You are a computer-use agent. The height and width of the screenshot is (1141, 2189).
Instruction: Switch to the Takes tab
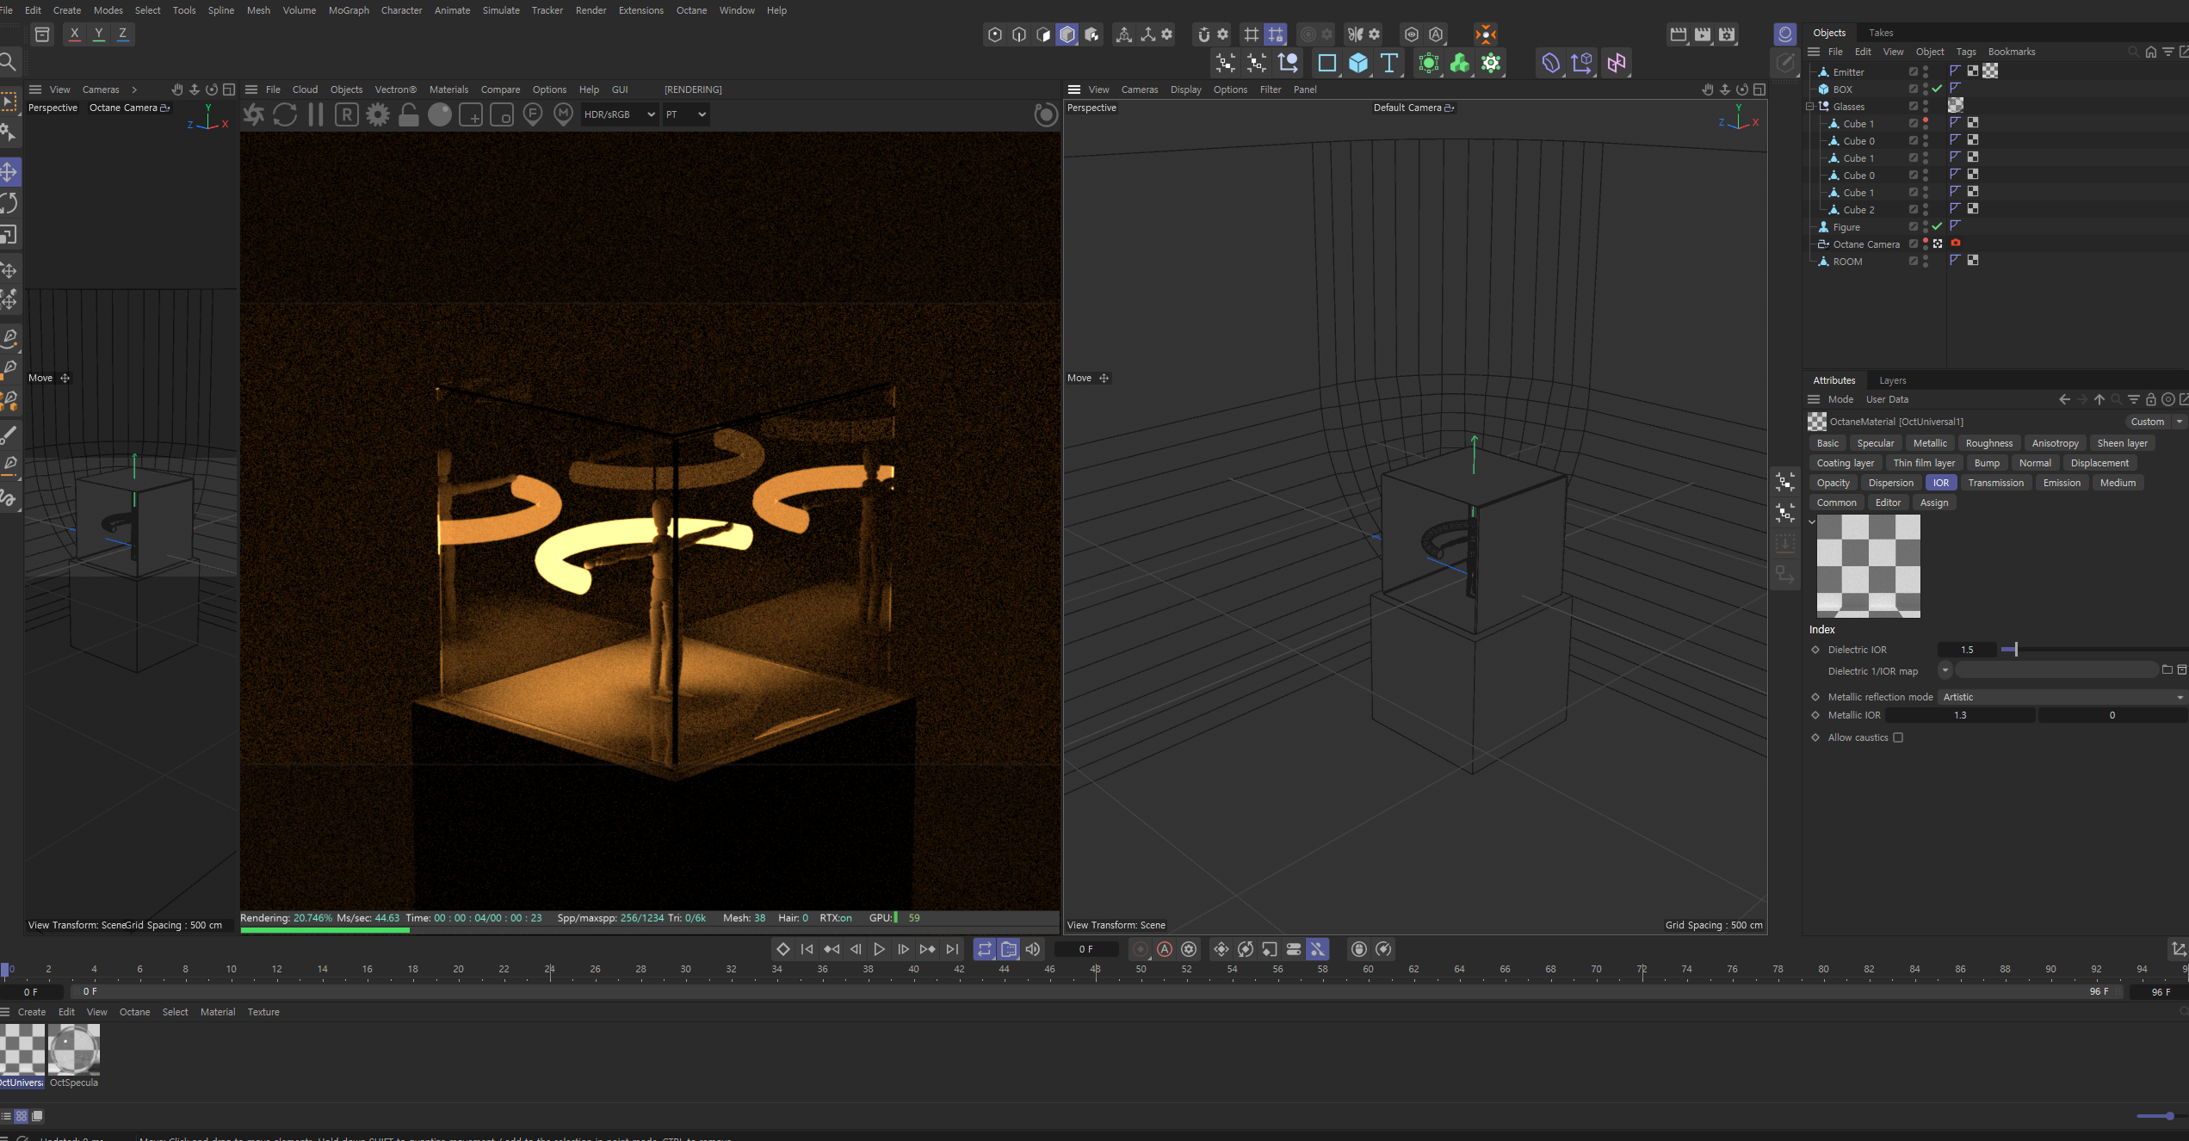tap(1881, 33)
